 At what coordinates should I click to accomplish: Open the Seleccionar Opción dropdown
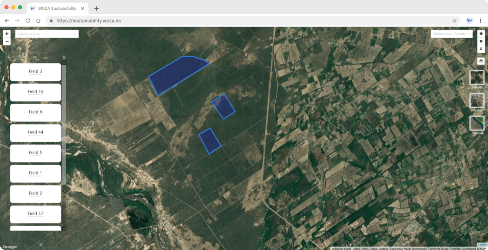click(x=451, y=34)
